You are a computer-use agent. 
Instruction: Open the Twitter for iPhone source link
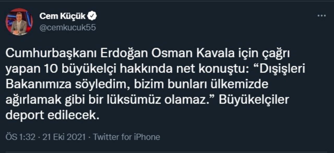tap(127, 137)
